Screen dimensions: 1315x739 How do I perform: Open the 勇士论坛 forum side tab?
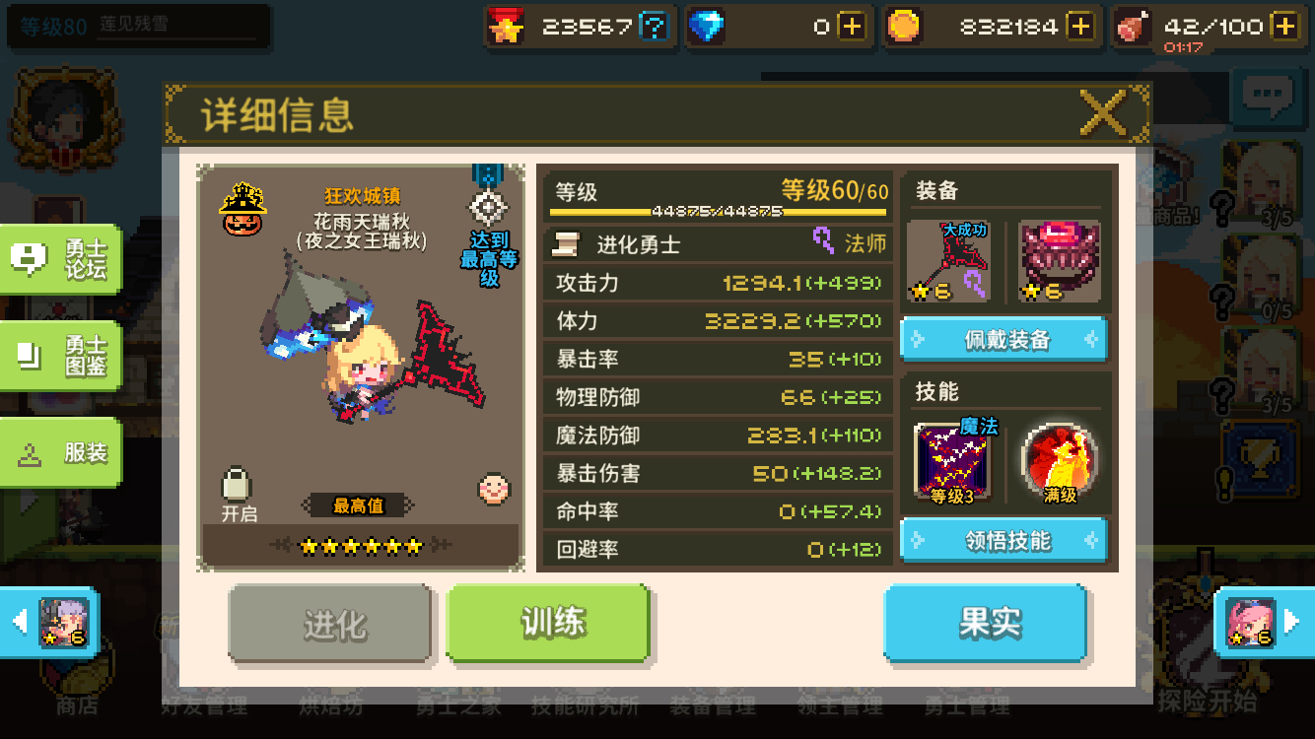coord(61,259)
